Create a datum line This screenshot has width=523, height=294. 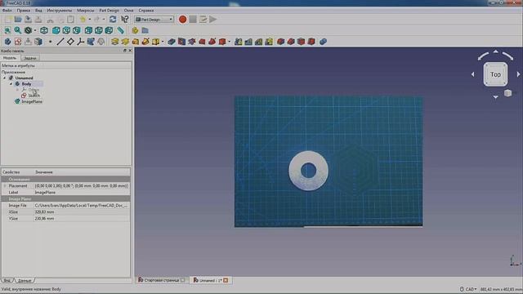(60, 42)
